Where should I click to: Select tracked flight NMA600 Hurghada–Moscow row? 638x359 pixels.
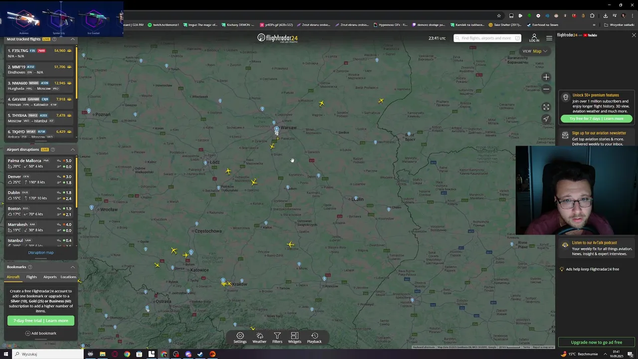[x=39, y=86]
